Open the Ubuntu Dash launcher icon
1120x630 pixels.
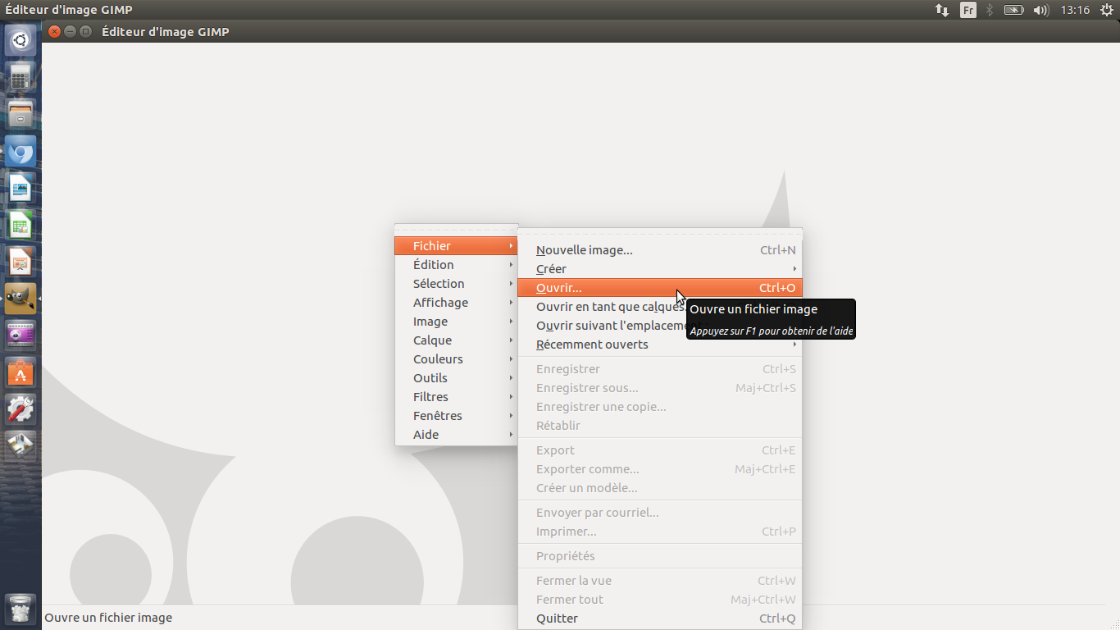pyautogui.click(x=20, y=40)
